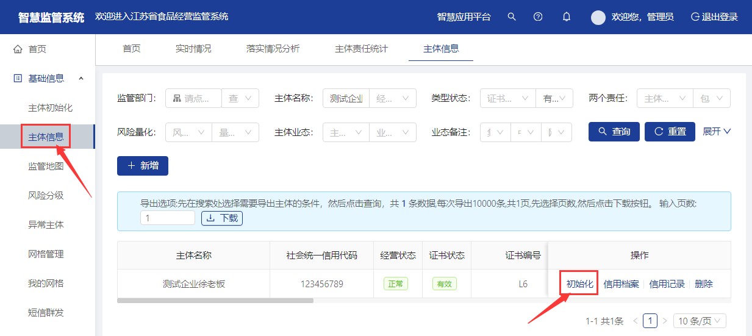Expand more filters with 展开
Image resolution: width=752 pixels, height=336 pixels.
(717, 132)
